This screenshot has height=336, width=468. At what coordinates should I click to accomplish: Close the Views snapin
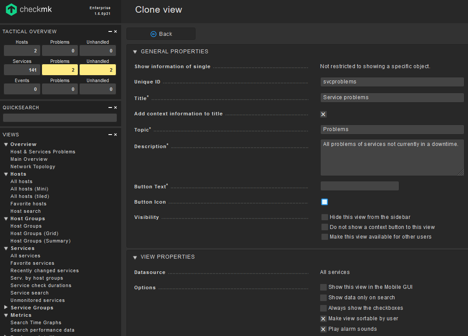pos(115,135)
